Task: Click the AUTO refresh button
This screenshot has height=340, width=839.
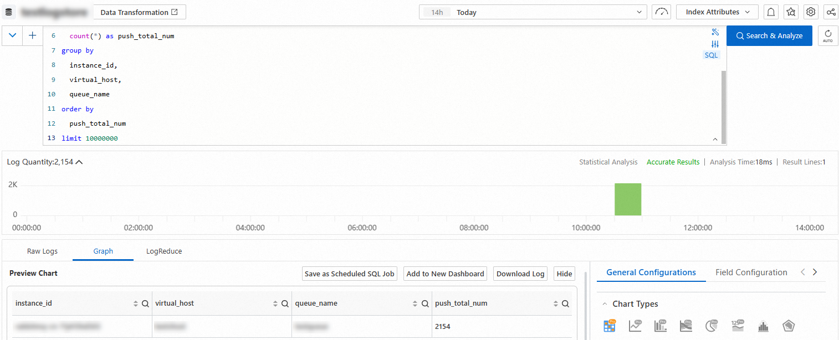Action: tap(828, 36)
